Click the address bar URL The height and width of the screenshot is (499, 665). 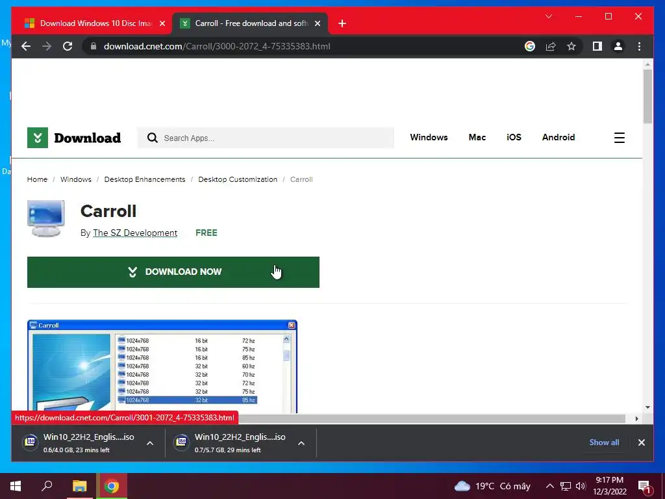217,46
